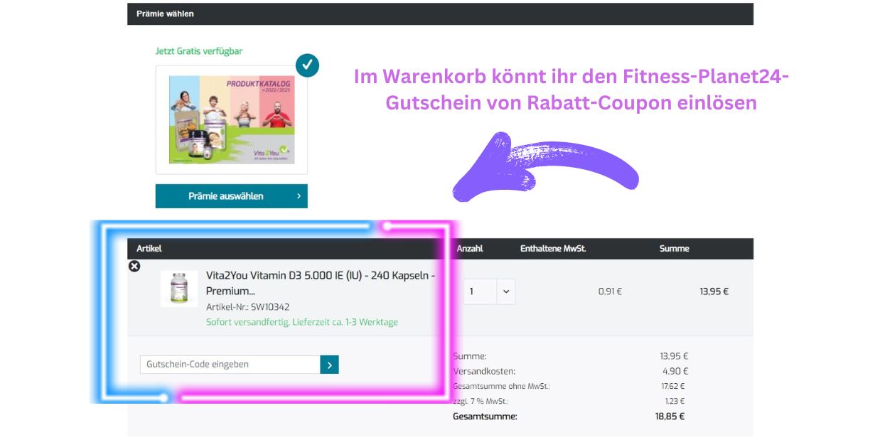Screen dimensions: 880x440
Task: Click the Artikel column header
Action: coord(149,249)
